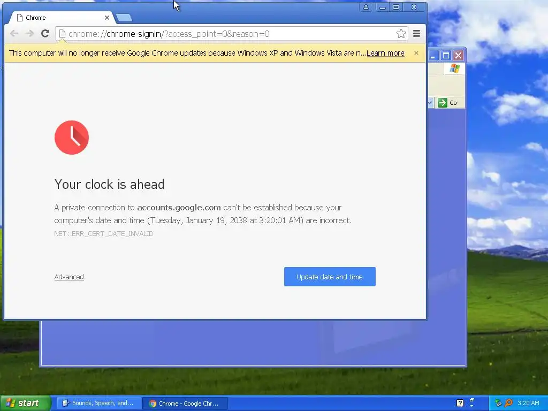This screenshot has height=411, width=548.
Task: Click the green shield tray icon
Action: click(x=498, y=403)
